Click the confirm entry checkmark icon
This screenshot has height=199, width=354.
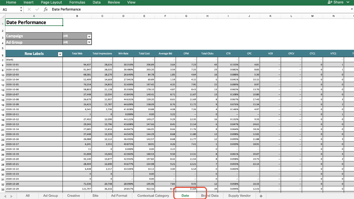[37, 9]
